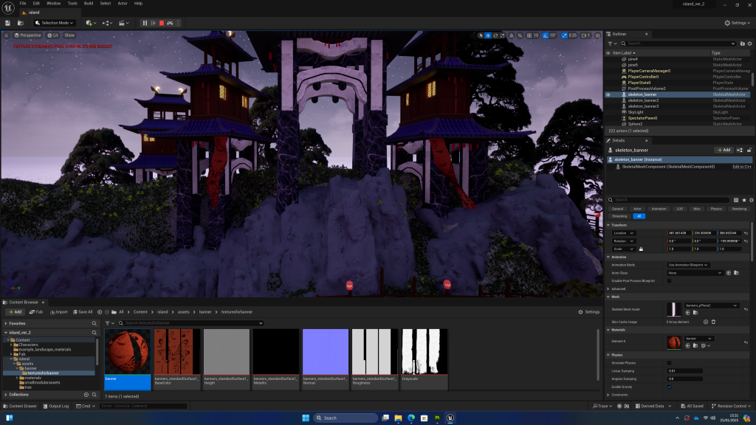Activate the Rotate tool in viewport

pyautogui.click(x=495, y=35)
